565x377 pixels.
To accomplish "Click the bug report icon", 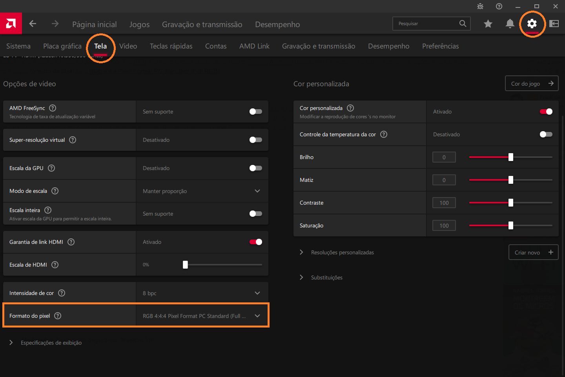I will 480,6.
